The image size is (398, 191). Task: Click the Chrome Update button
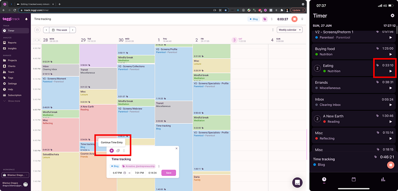pyautogui.click(x=298, y=10)
